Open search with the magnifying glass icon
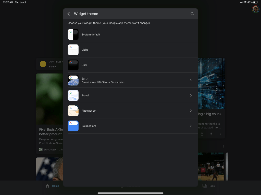 pyautogui.click(x=192, y=14)
